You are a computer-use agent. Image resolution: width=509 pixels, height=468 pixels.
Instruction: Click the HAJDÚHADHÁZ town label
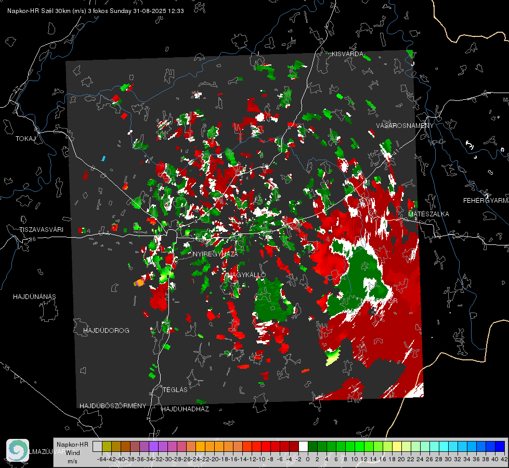185,409
